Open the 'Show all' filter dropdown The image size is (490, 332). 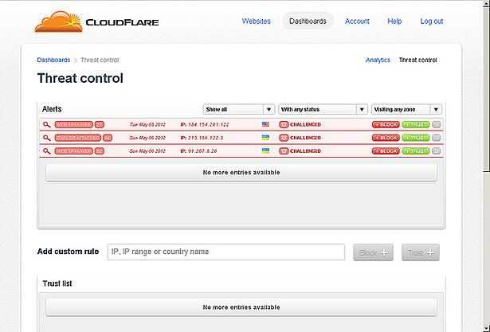pyautogui.click(x=239, y=109)
